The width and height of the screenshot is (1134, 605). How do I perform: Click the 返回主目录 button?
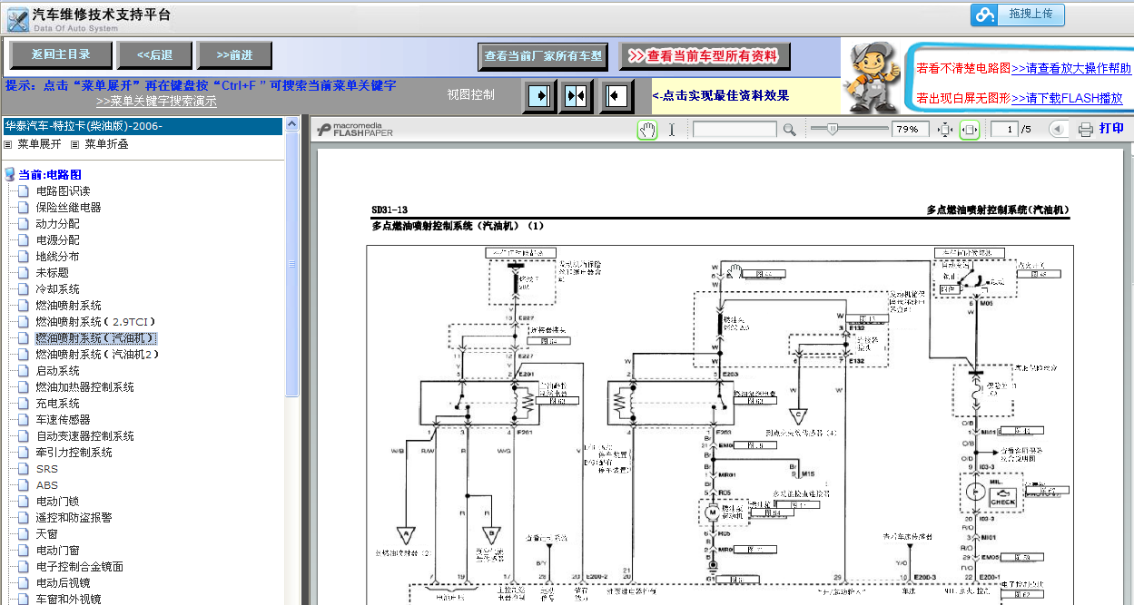62,54
